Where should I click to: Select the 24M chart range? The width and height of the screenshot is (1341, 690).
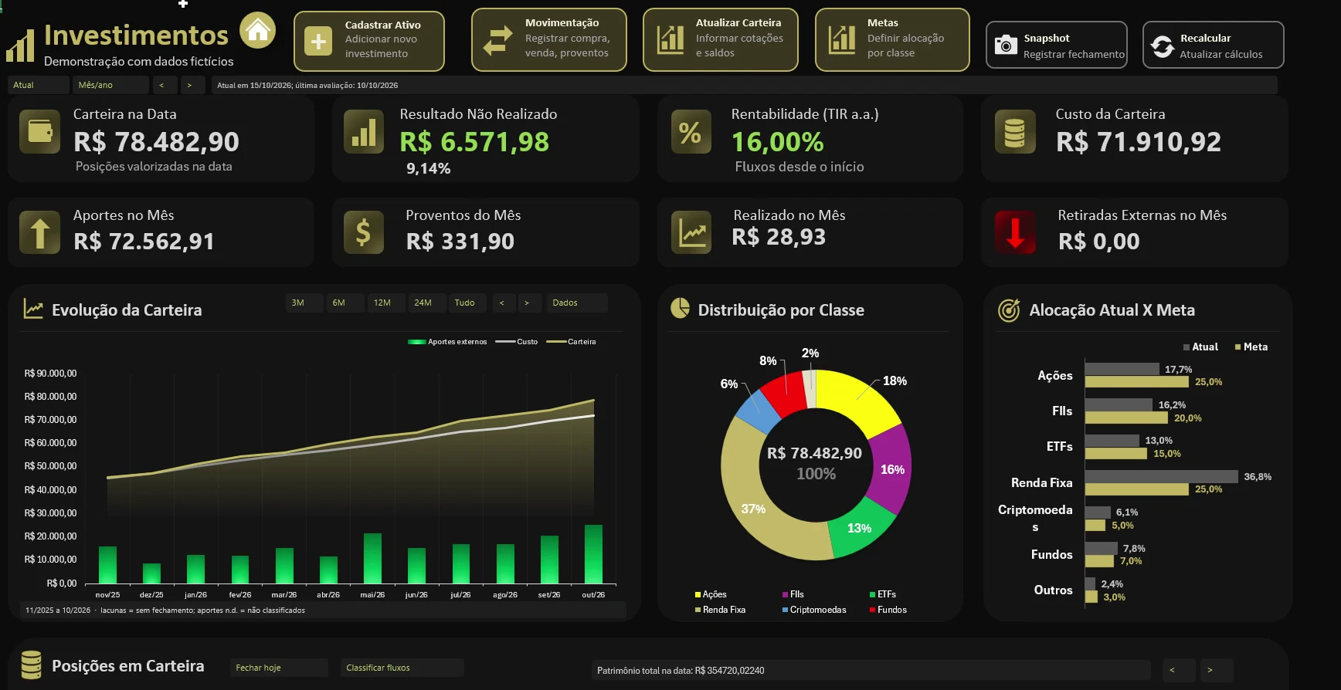coord(427,303)
